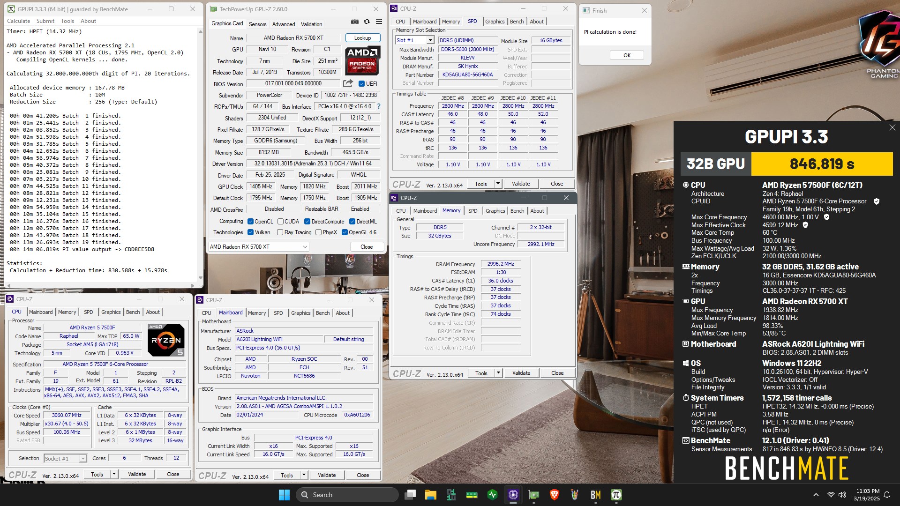Open the green binary digits taskbar app

(x=451, y=495)
